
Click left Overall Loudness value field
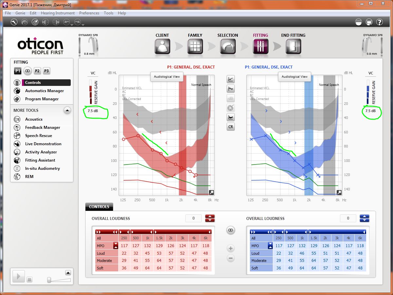193,218
